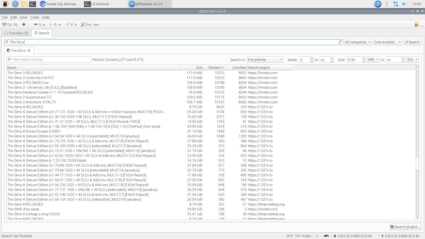The height and width of the screenshot is (239, 425).
Task: Open the Tools menu
Action: click(35, 17)
